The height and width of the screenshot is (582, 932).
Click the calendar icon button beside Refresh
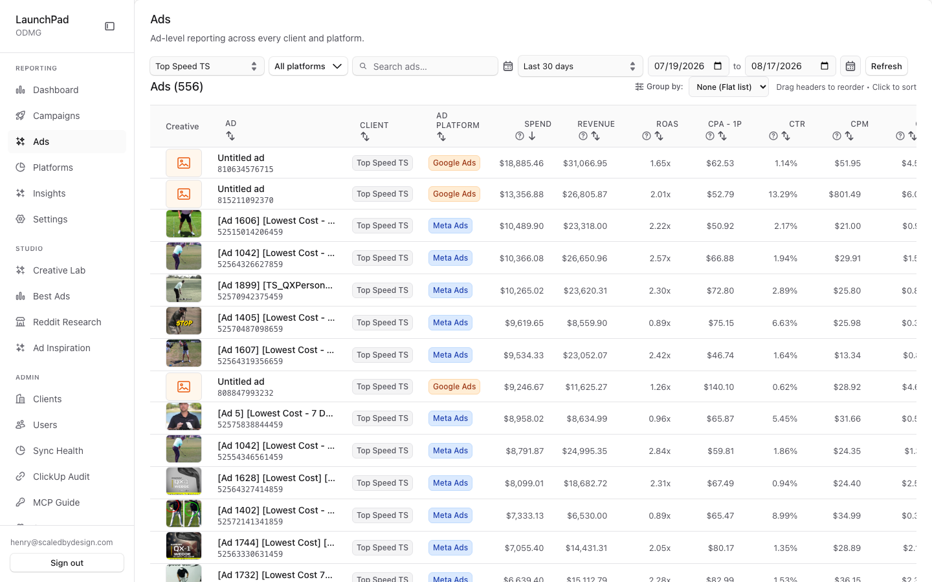850,66
